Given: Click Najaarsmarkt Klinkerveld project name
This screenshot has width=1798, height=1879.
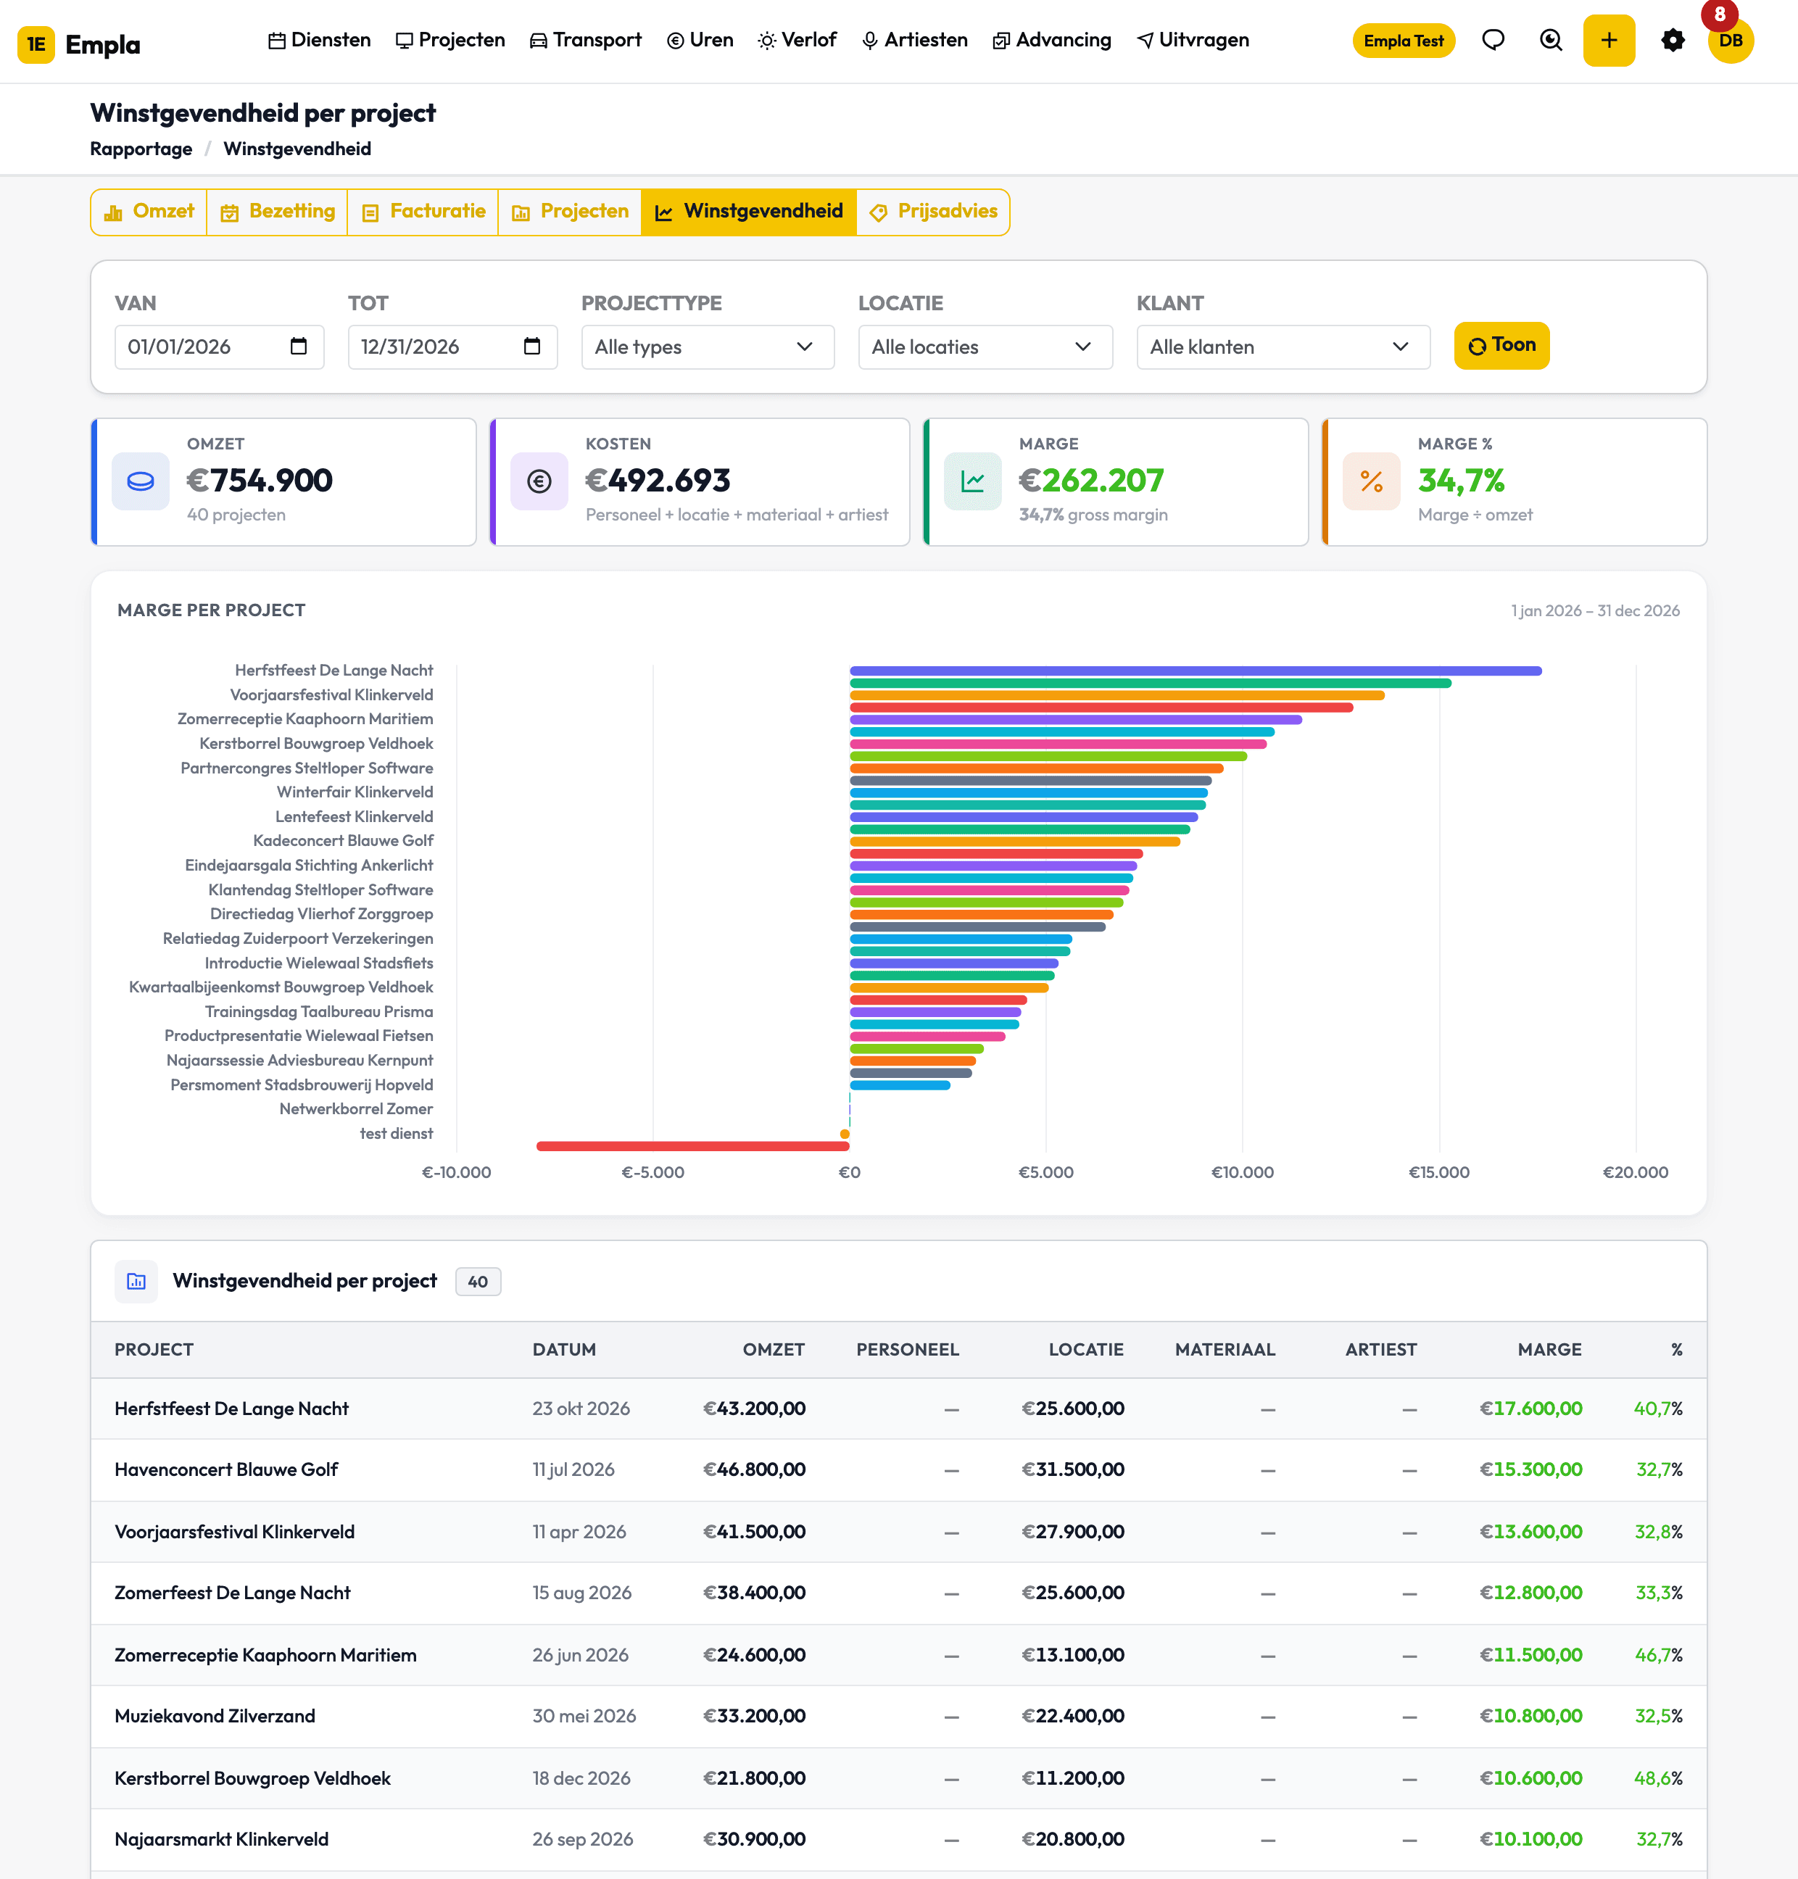Looking at the screenshot, I should [x=221, y=1840].
